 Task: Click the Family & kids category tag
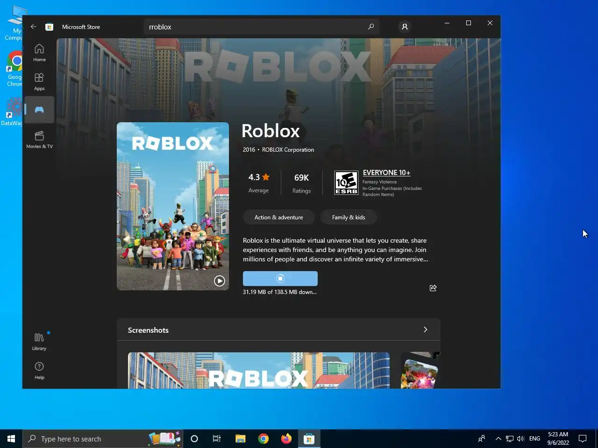349,217
